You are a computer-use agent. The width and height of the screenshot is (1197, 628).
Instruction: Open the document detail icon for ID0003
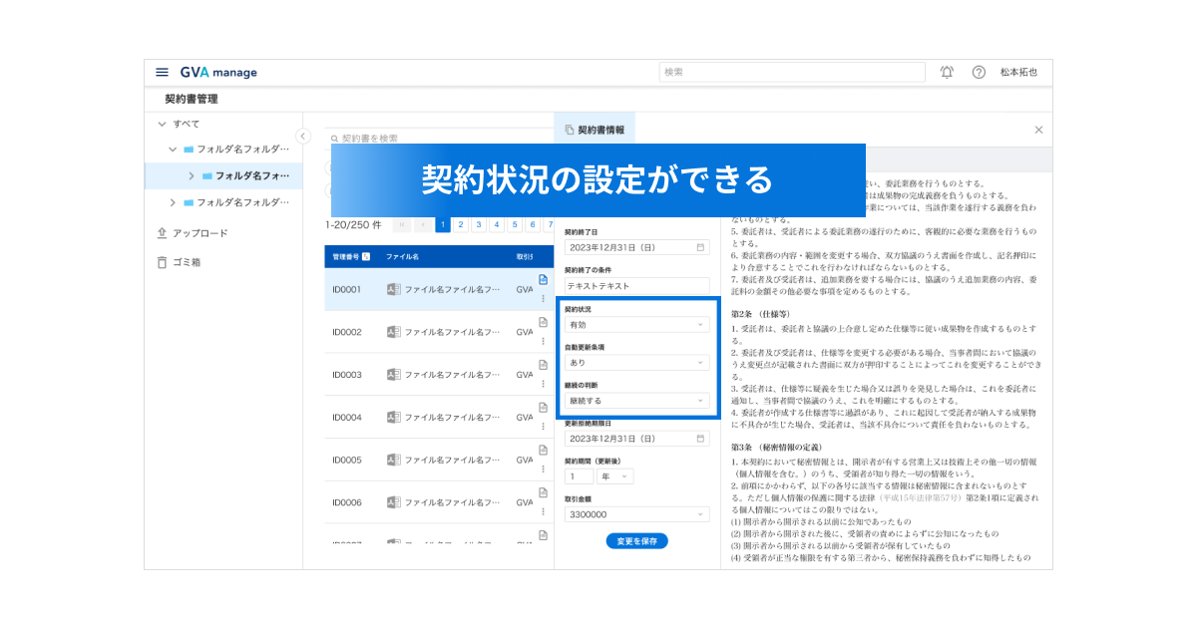[543, 366]
